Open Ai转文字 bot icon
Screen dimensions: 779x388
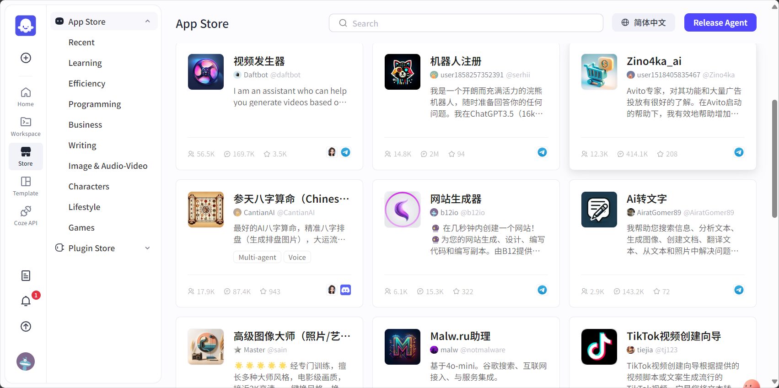tap(599, 210)
